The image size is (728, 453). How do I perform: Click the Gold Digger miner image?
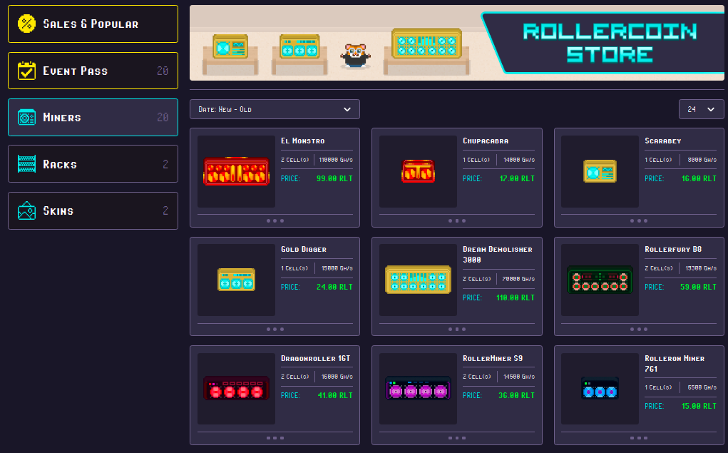[236, 280]
